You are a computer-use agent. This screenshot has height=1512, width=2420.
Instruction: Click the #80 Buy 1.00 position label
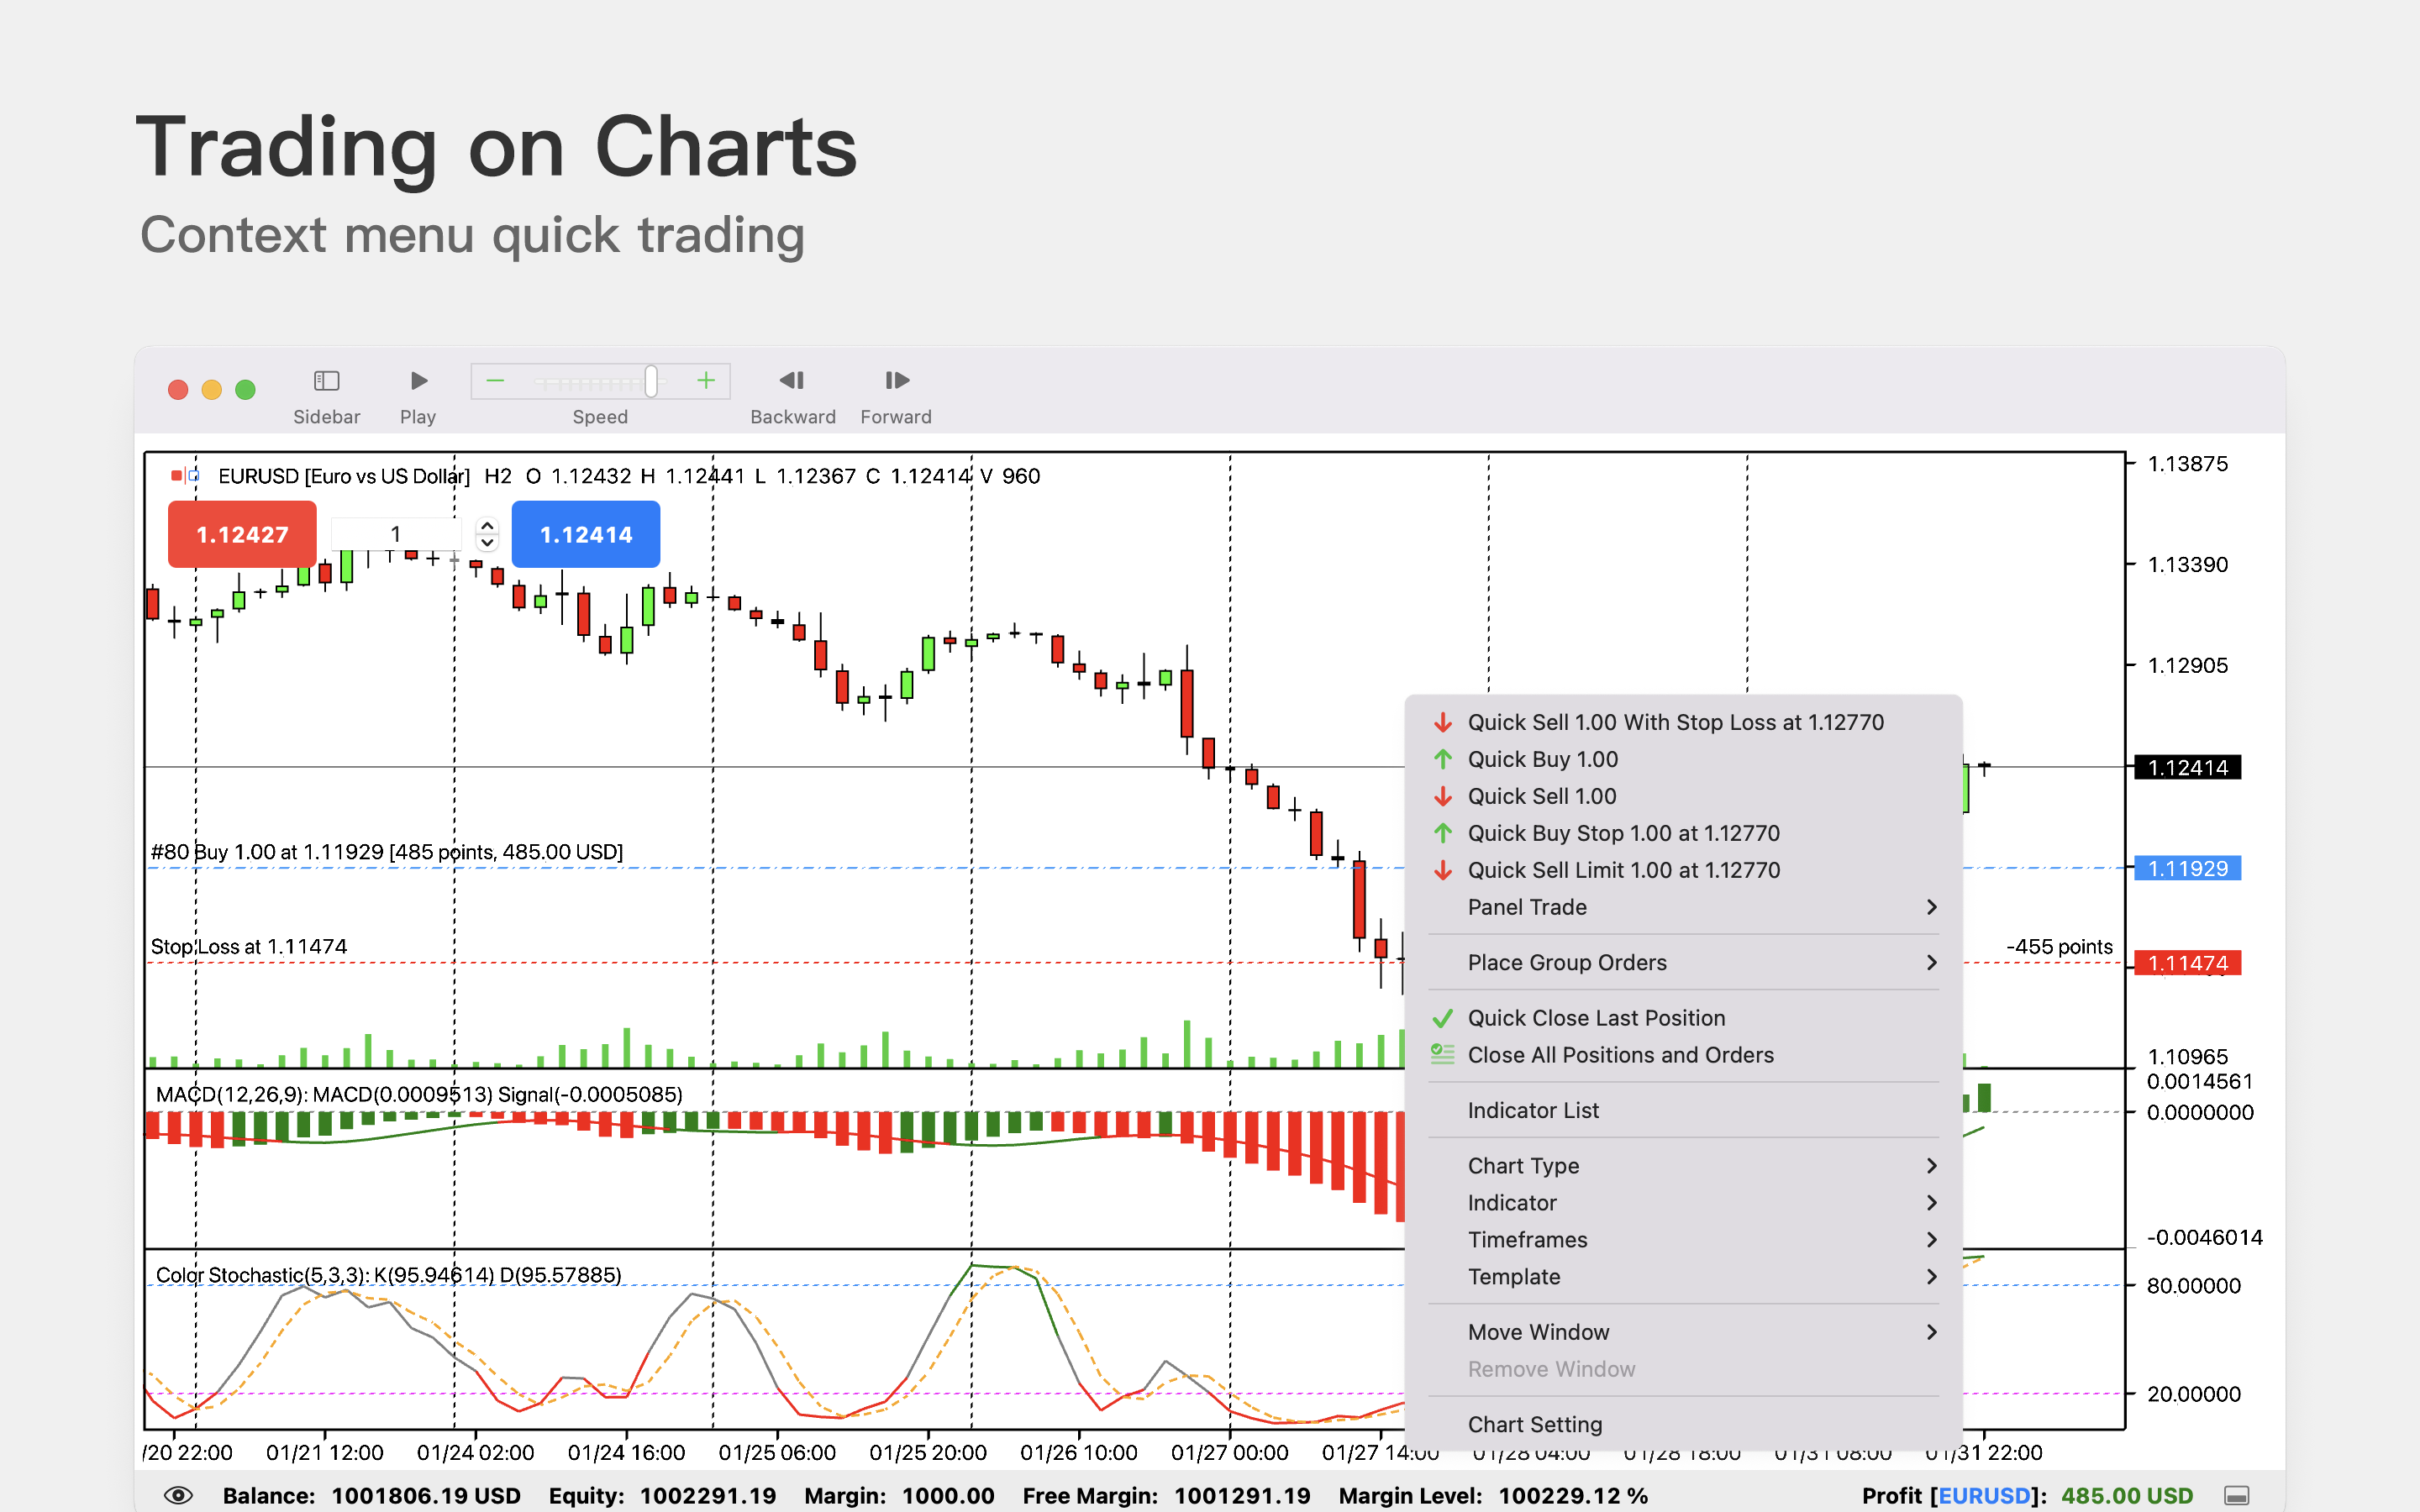[x=386, y=852]
